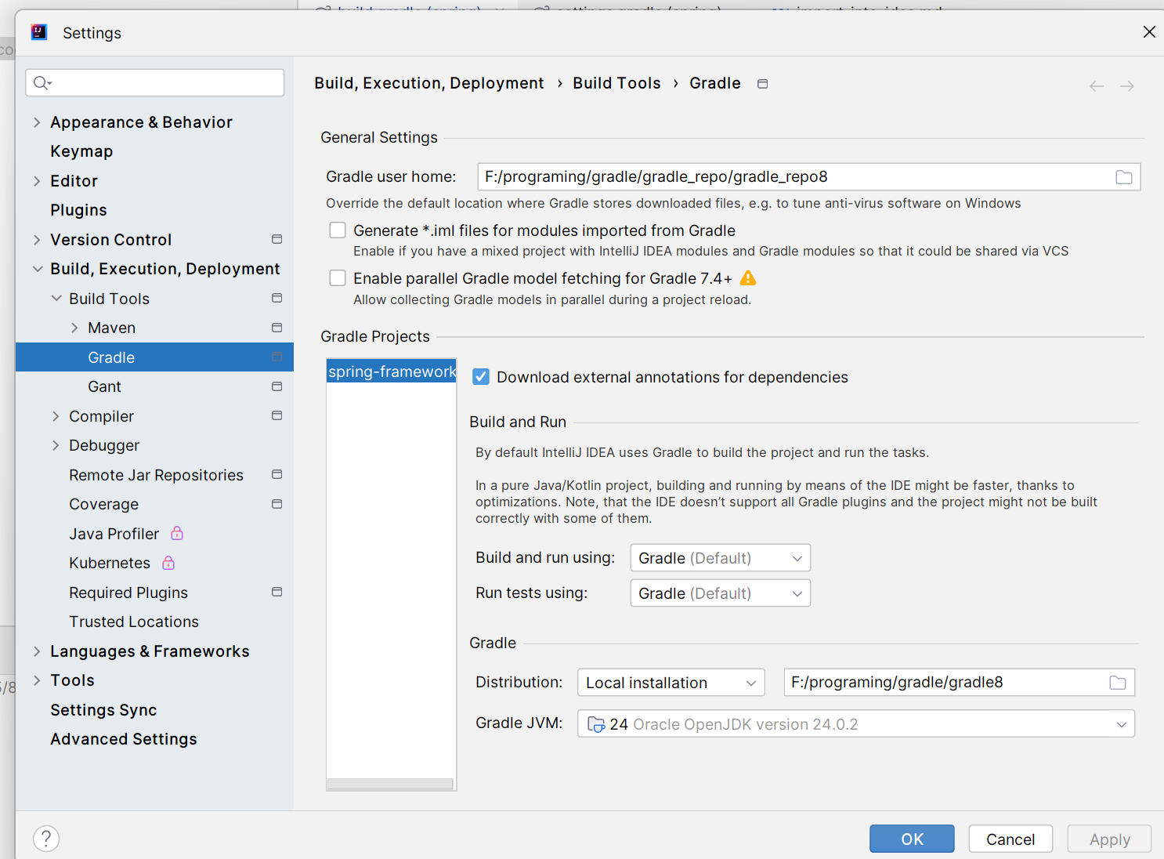Expand the Tools tree node
1164x859 pixels.
pos(37,680)
